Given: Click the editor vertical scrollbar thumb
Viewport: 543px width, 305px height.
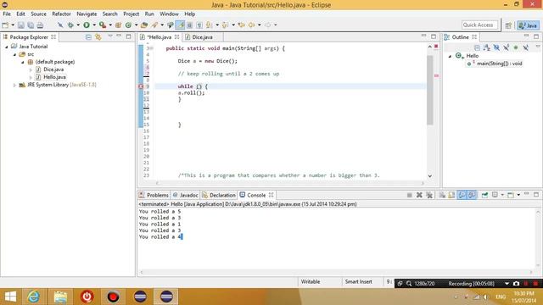Looking at the screenshot, I should click(x=430, y=90).
